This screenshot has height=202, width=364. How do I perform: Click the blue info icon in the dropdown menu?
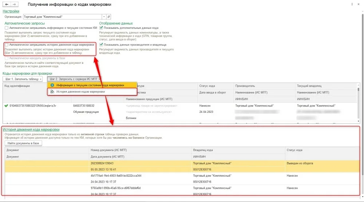coord(52,85)
